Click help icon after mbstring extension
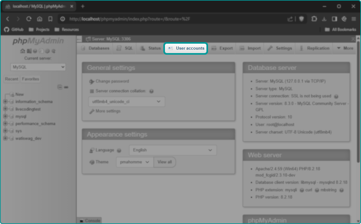 (x=341, y=190)
